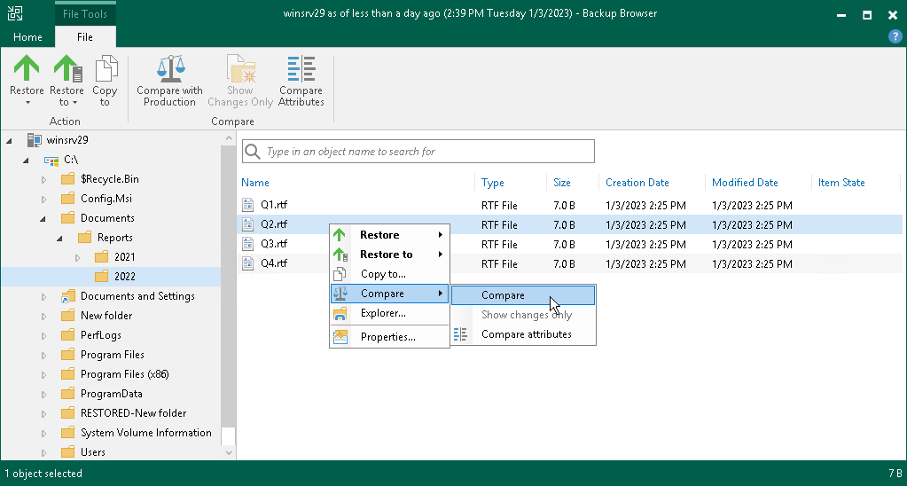Click the Copy to ribbon icon
This screenshot has width=907, height=486.
[106, 68]
